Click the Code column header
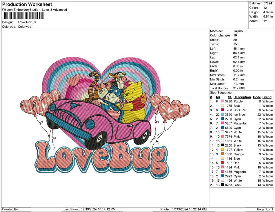The image size is (275, 212). (257, 97)
